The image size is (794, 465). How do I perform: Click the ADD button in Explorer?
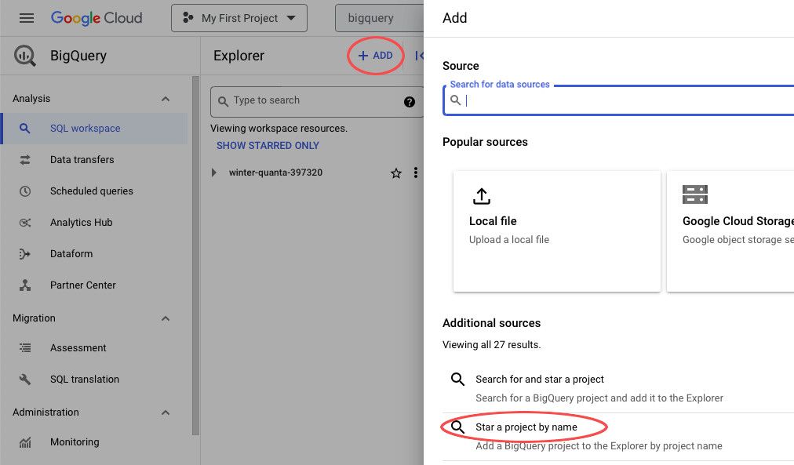pyautogui.click(x=375, y=56)
